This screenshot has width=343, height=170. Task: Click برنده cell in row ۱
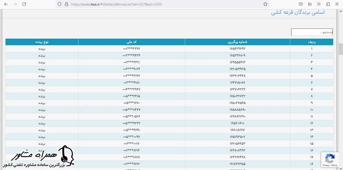pyautogui.click(x=42, y=49)
